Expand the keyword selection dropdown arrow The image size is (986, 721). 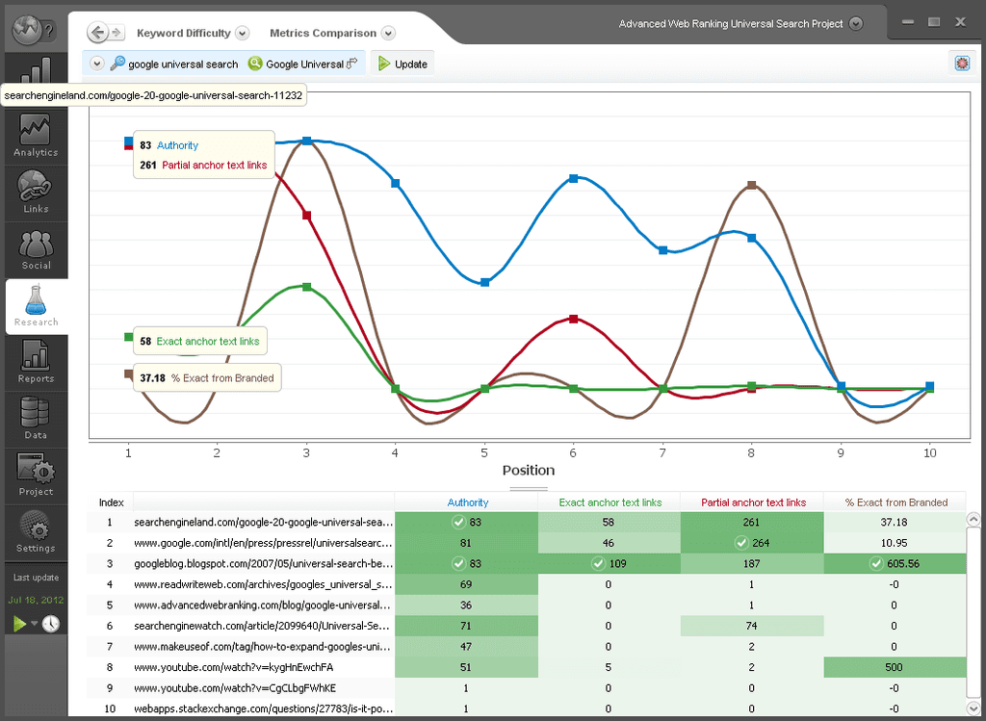pos(96,63)
